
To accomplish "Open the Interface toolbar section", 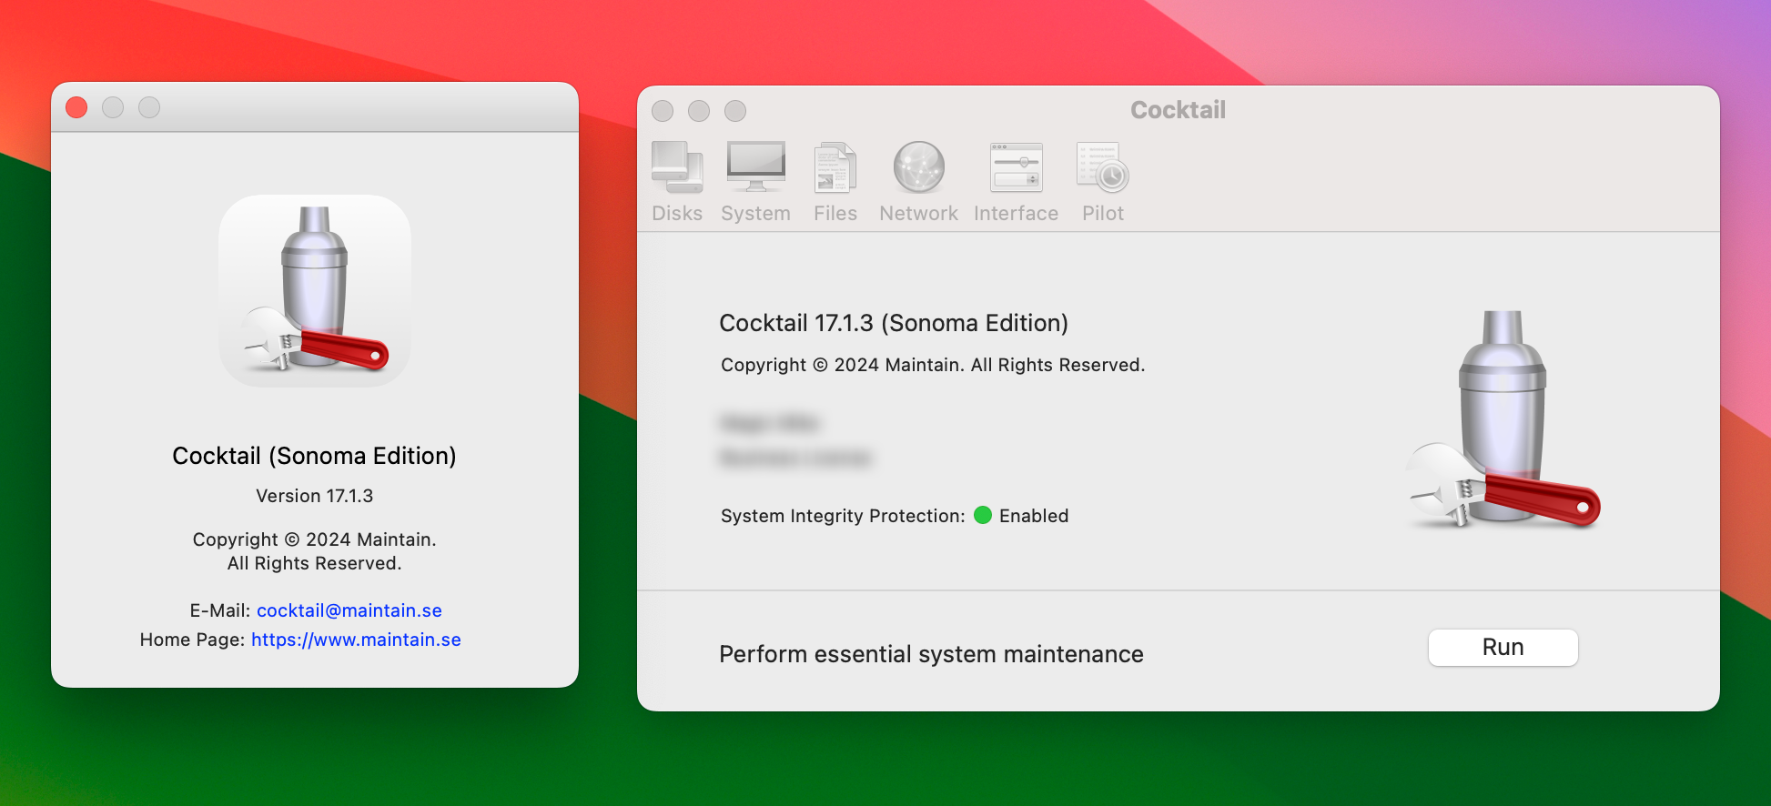I will [x=1016, y=182].
